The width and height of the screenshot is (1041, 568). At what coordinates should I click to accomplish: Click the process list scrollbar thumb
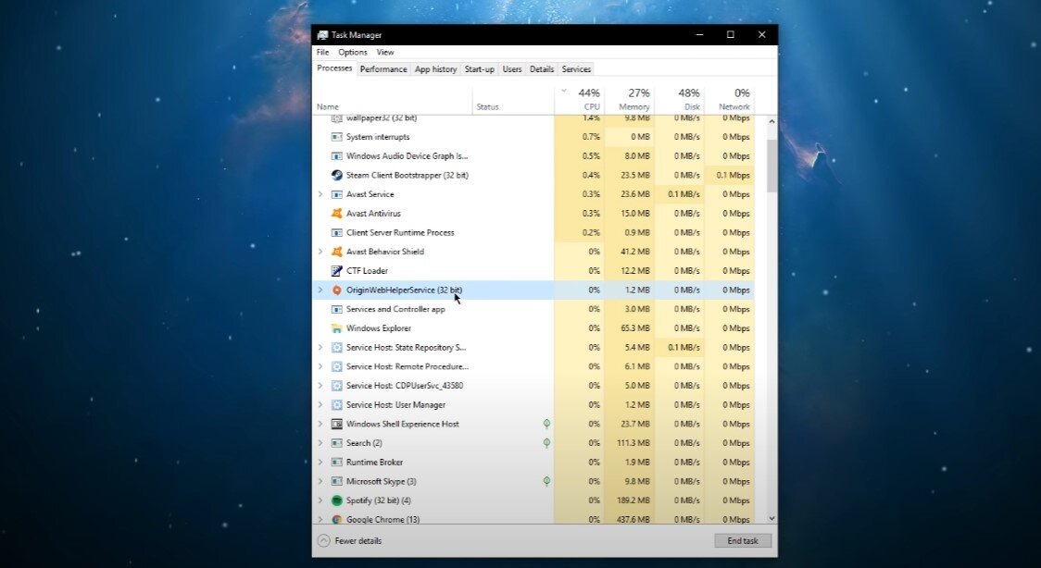point(771,166)
